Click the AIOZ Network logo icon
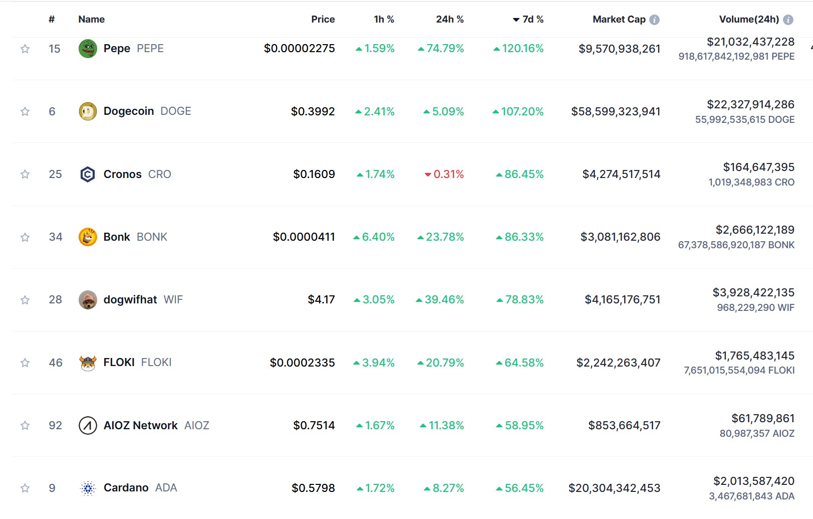Viewport: 813px width, 519px height. [x=88, y=425]
